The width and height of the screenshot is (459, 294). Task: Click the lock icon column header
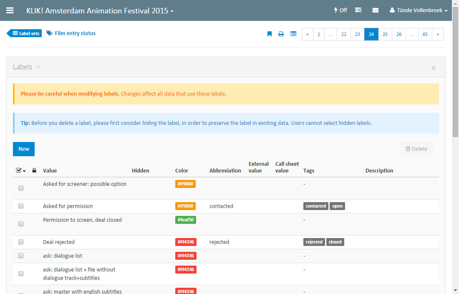(x=34, y=170)
